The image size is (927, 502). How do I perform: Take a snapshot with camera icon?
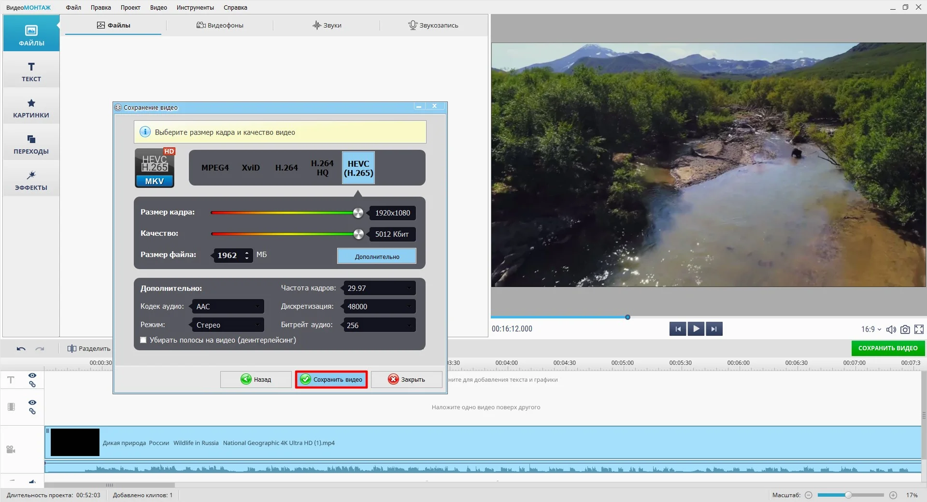coord(905,330)
